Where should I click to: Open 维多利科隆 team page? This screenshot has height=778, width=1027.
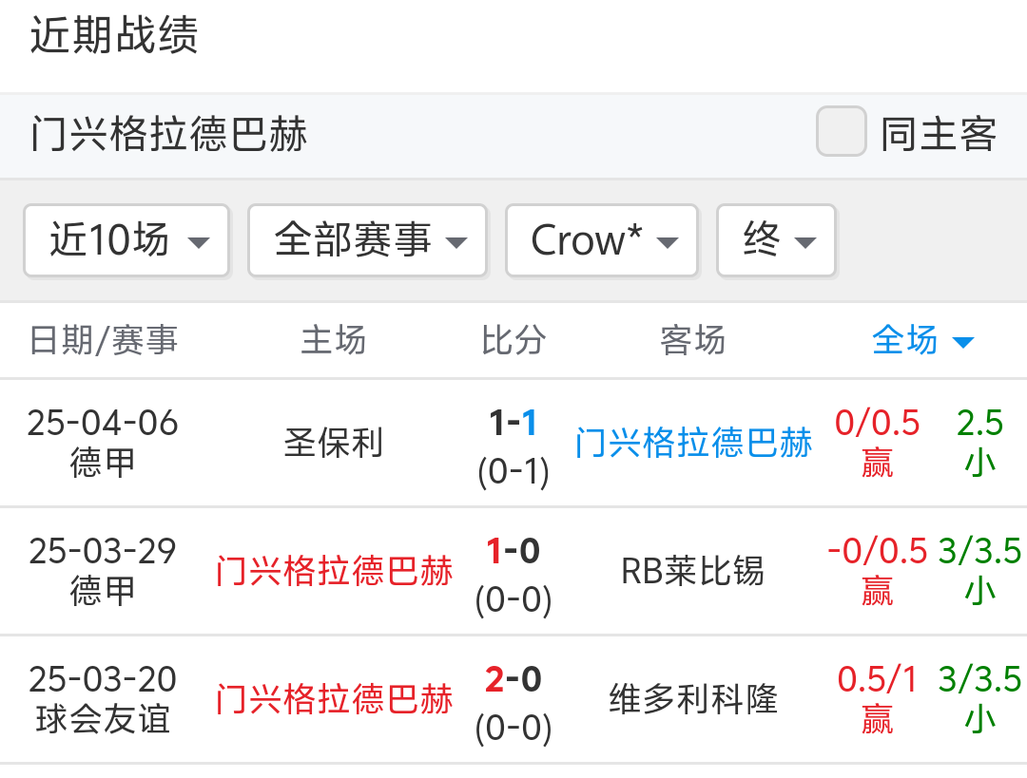pos(692,700)
